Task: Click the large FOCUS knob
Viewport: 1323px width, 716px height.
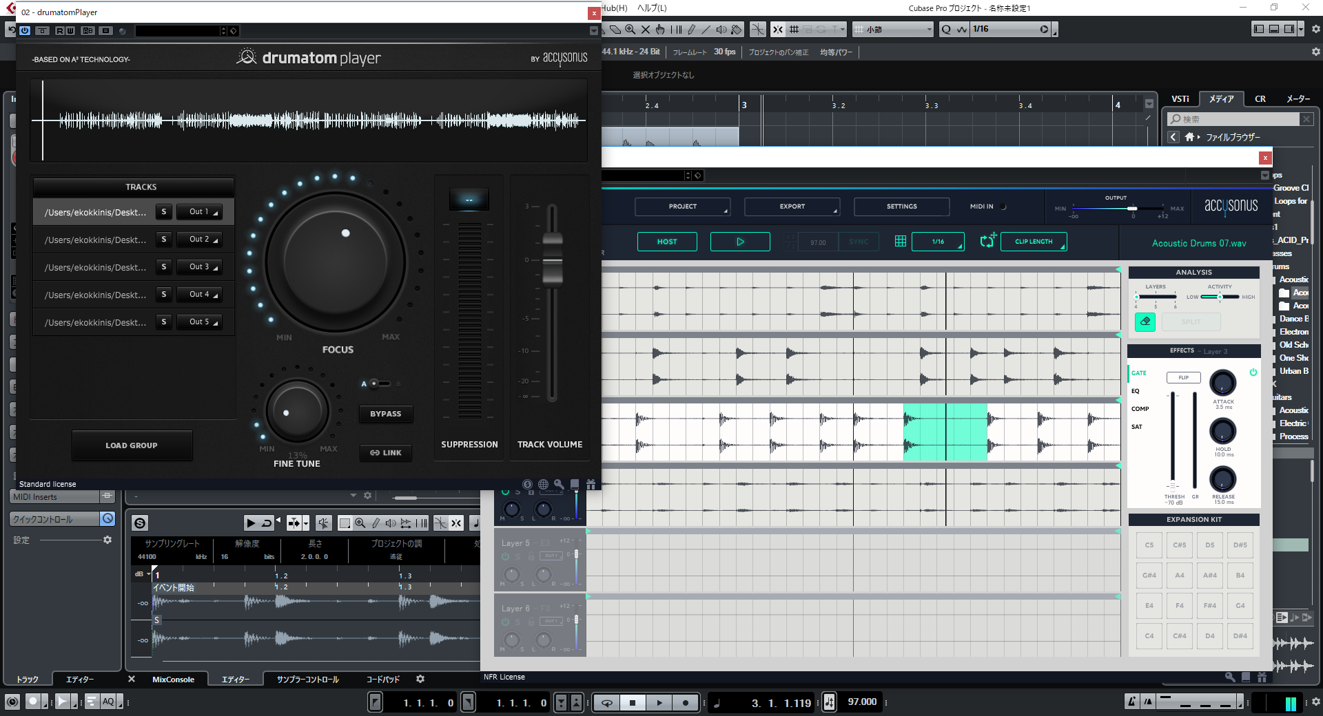Action: 336,262
